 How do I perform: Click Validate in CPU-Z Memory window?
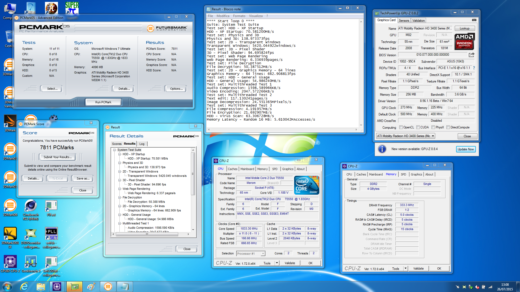tap(418, 268)
